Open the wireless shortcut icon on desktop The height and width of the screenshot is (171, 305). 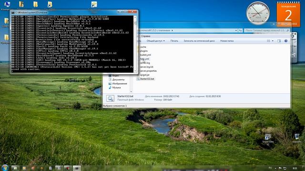94,5
